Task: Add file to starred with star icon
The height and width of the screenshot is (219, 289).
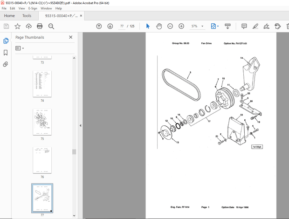Action: click(x=18, y=26)
